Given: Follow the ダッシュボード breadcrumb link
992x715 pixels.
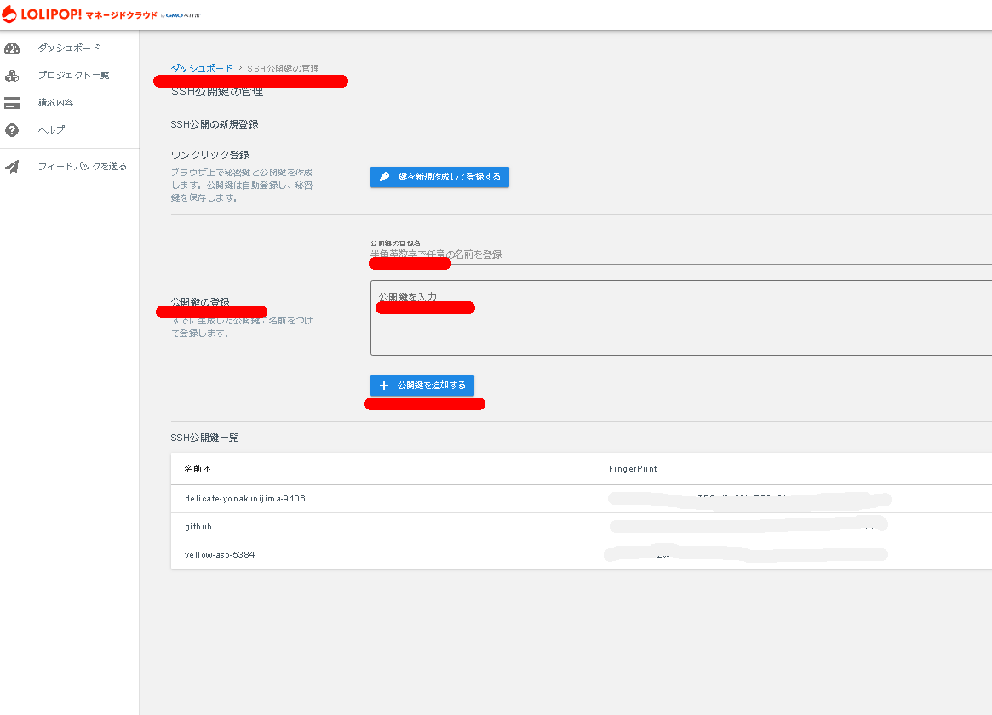Looking at the screenshot, I should [x=202, y=68].
